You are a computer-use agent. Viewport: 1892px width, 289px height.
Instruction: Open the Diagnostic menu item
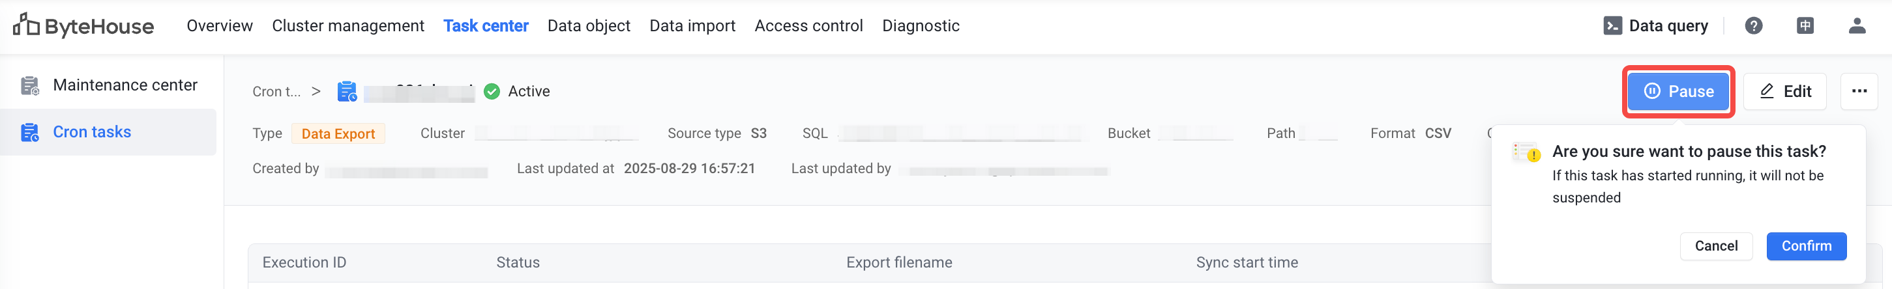921,25
